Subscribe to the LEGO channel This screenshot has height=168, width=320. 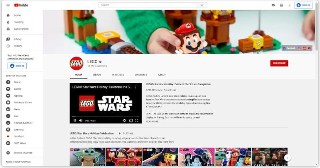click(279, 63)
